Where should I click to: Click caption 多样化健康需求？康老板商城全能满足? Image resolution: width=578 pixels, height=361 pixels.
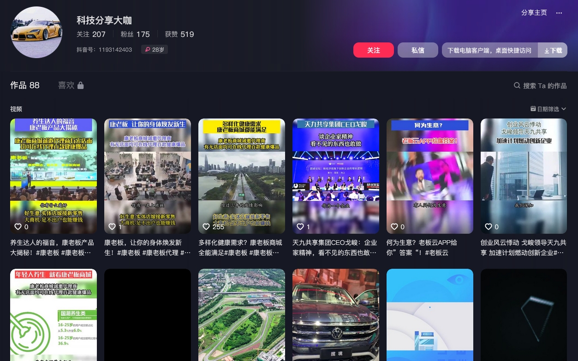click(241, 248)
